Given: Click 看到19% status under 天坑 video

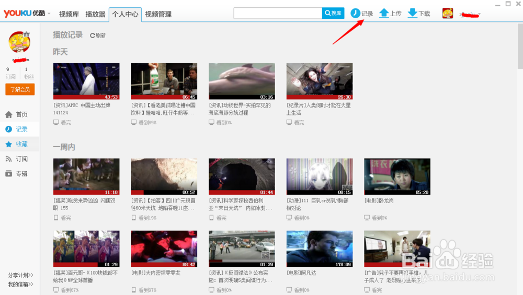Looking at the screenshot, I should click(147, 218).
